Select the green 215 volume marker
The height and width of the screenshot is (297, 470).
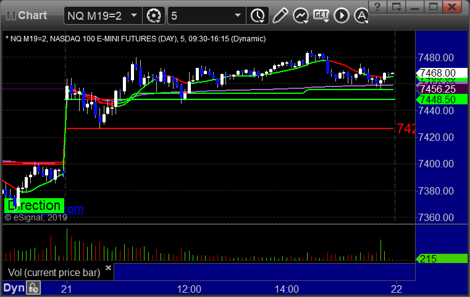[x=441, y=259]
